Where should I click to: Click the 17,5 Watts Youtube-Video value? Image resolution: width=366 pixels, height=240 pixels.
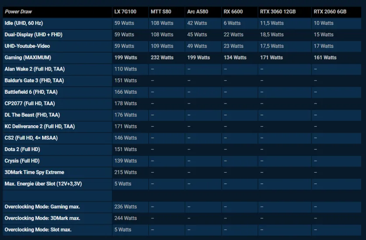point(272,46)
